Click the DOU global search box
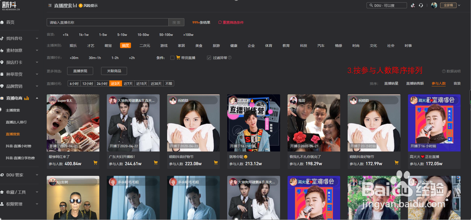 coord(387,5)
